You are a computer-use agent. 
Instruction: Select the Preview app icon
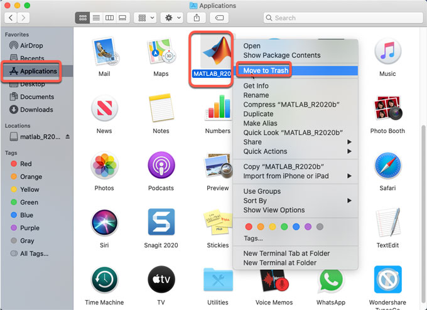click(x=218, y=166)
